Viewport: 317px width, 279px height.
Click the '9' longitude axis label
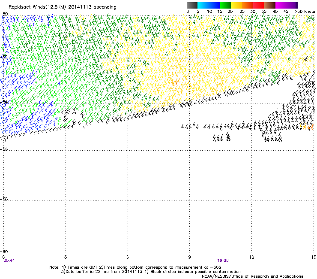[189, 257]
